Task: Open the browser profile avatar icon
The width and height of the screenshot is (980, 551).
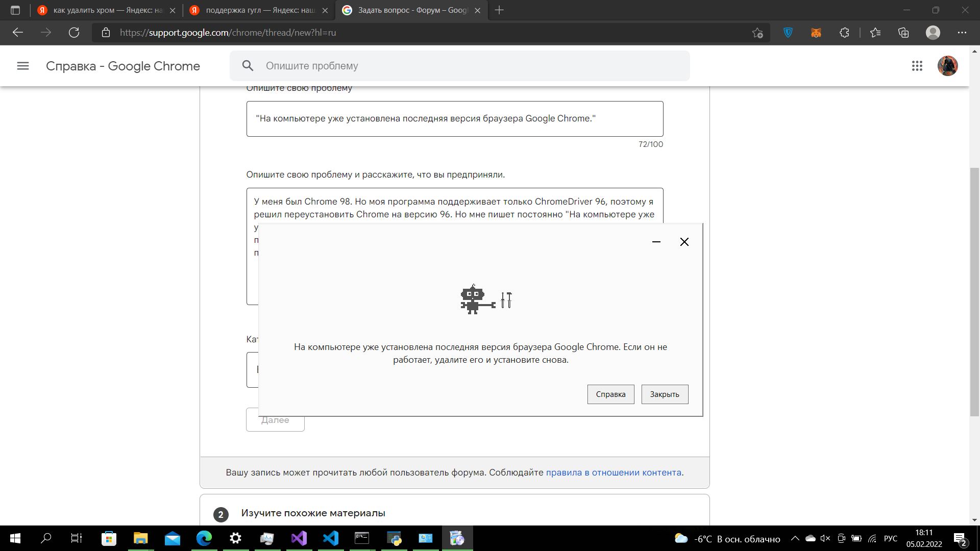Action: pyautogui.click(x=933, y=33)
